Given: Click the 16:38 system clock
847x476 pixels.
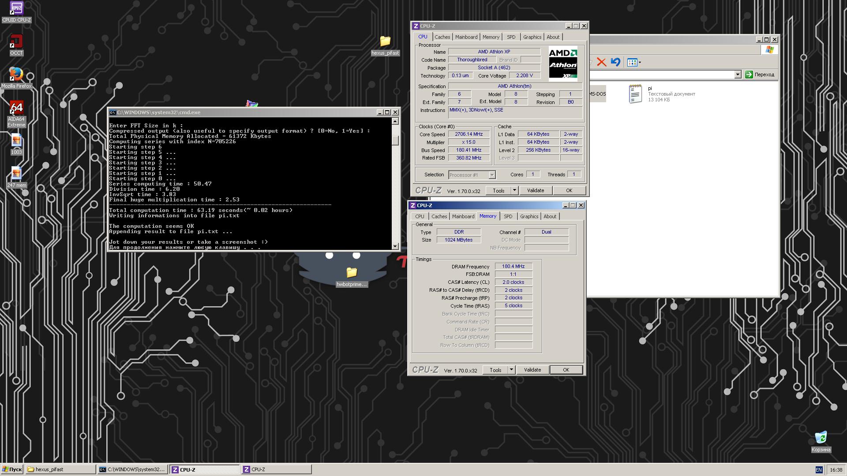Looking at the screenshot, I should (836, 470).
